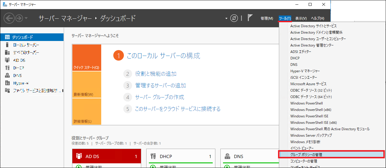
Task: Click the このローカル サーバーの構成 link
Action: click(163, 56)
